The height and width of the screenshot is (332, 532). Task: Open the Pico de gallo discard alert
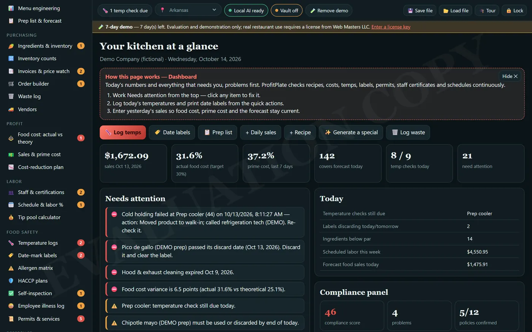pyautogui.click(x=205, y=251)
